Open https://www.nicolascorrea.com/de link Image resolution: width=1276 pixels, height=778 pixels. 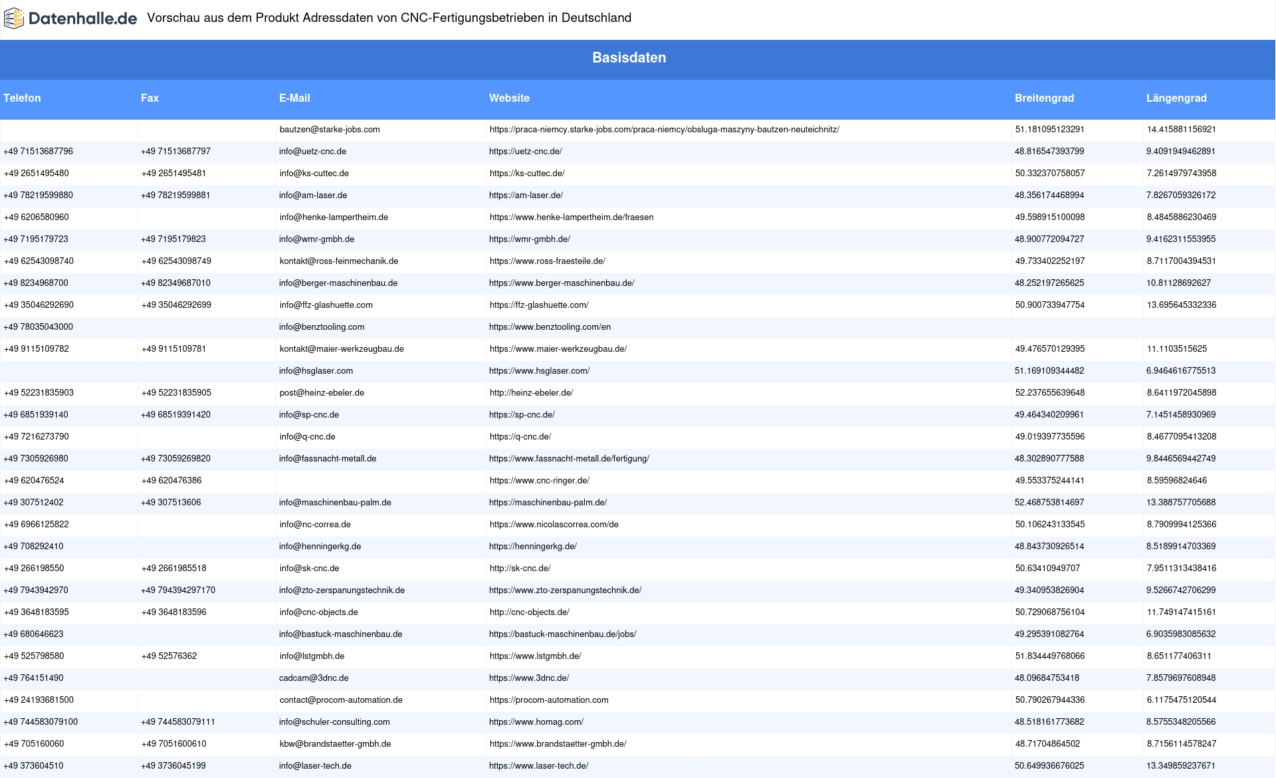tap(554, 525)
